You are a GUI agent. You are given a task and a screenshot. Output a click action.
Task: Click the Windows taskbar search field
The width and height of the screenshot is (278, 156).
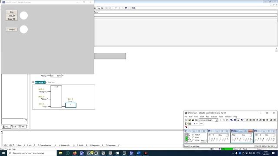[32, 153]
